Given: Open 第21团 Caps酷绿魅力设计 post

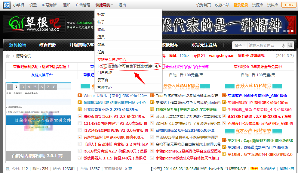Looking at the screenshot, I should 260,141.
